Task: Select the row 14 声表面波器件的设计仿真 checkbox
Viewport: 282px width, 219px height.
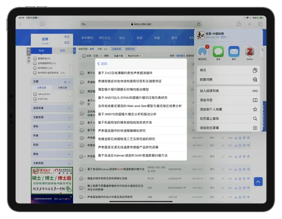Action: (81, 197)
